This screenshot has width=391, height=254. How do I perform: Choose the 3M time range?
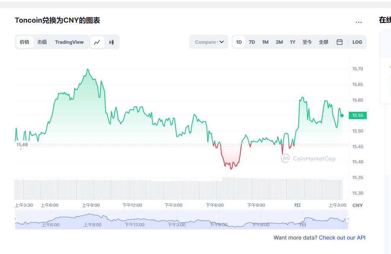279,42
